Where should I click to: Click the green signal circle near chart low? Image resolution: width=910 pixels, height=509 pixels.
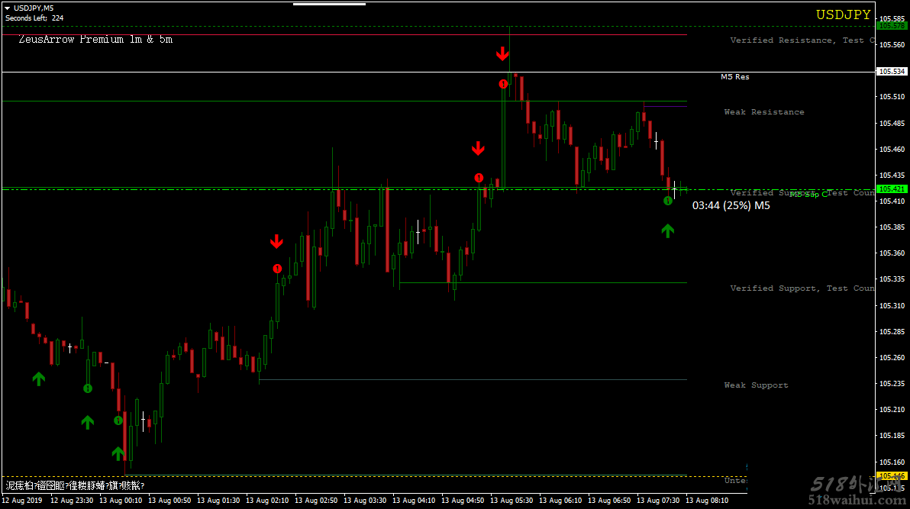coord(118,420)
